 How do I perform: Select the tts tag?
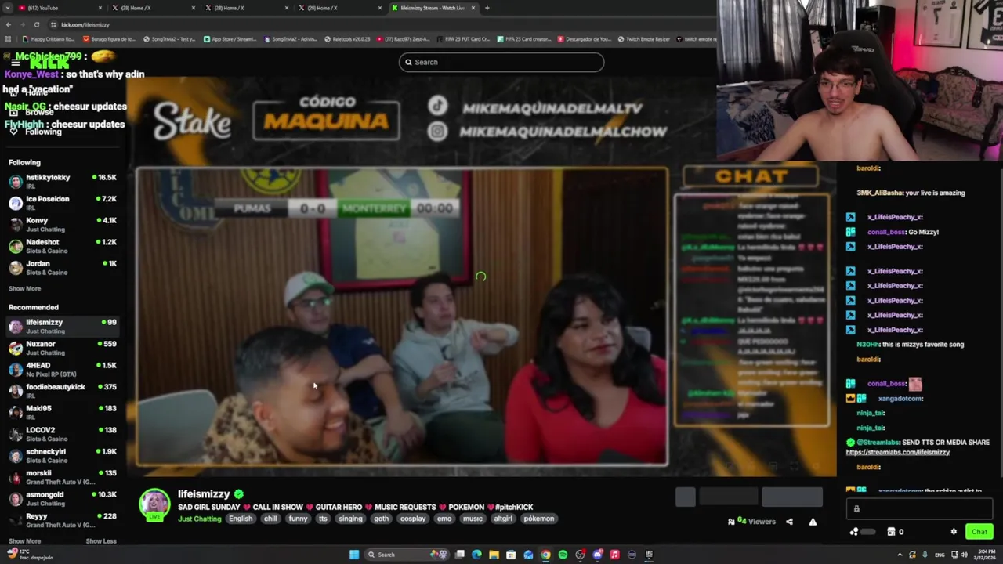pyautogui.click(x=323, y=519)
